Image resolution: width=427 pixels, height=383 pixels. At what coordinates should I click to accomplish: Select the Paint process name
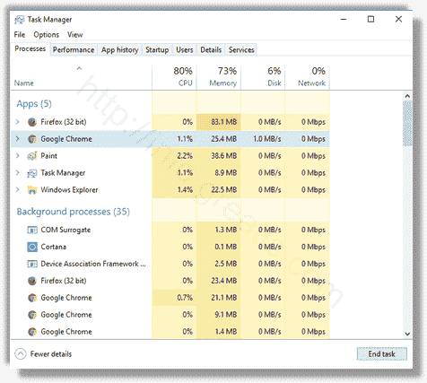[48, 156]
